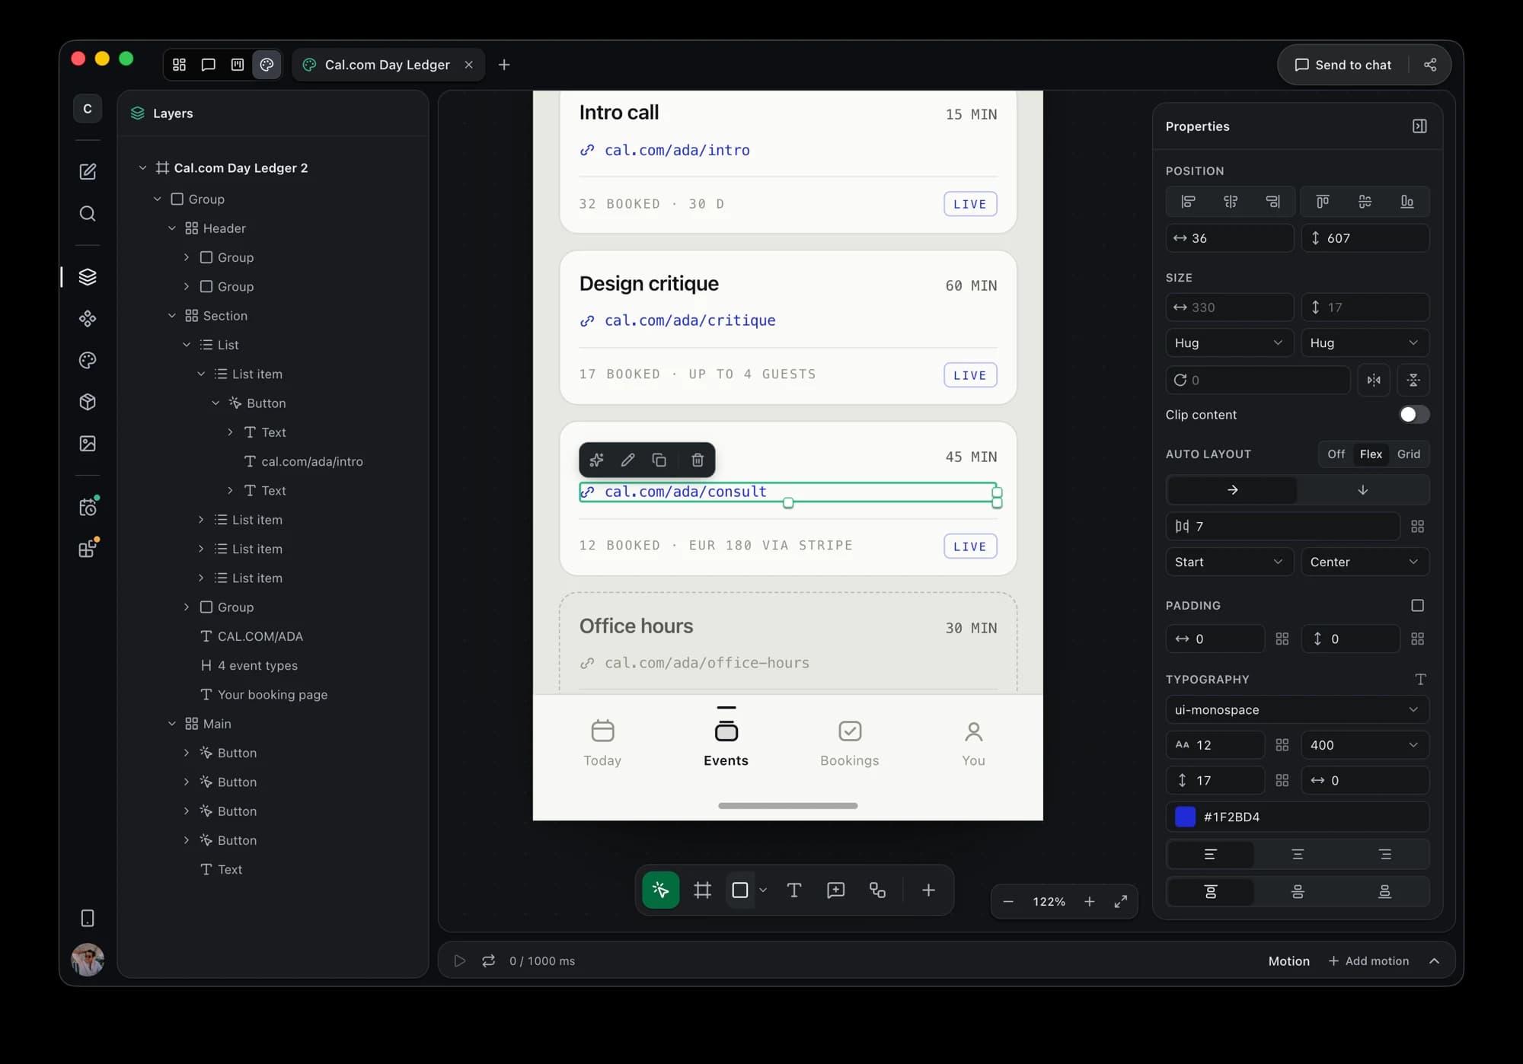The width and height of the screenshot is (1523, 1064).
Task: Open the shape tool dropdown arrow
Action: pos(763,890)
